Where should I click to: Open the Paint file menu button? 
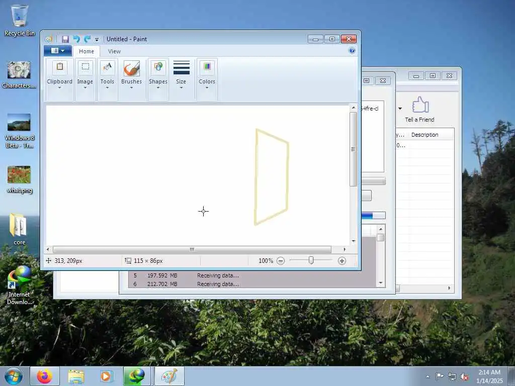pos(58,51)
